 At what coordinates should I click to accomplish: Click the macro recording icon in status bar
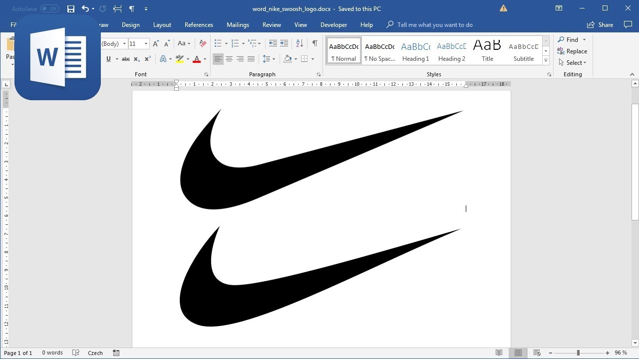pos(116,353)
